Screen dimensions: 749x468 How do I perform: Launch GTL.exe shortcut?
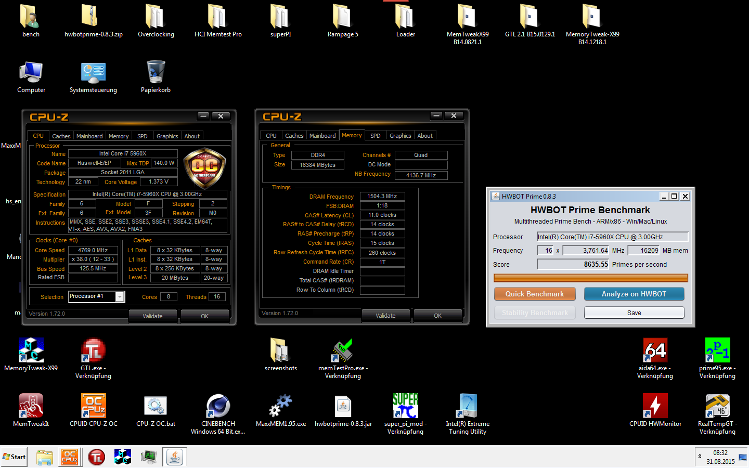click(x=94, y=359)
